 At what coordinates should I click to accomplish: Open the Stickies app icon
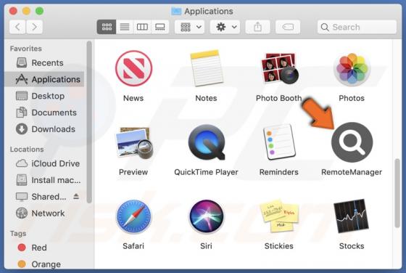click(x=279, y=216)
